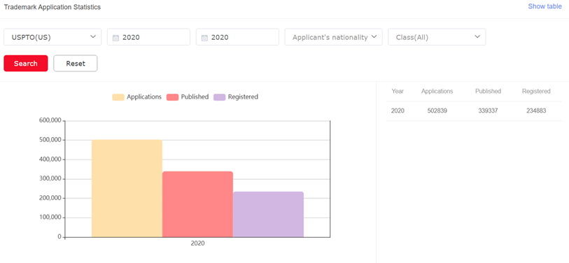This screenshot has height=263, width=569.
Task: Click the Show table link
Action: (x=545, y=6)
